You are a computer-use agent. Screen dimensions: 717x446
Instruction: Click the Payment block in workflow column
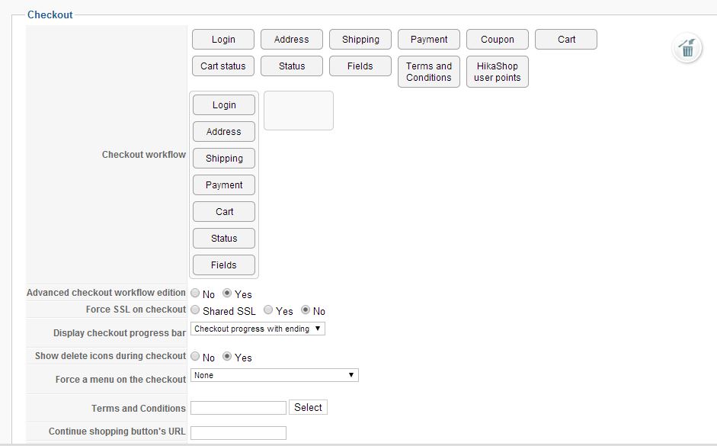(x=224, y=185)
